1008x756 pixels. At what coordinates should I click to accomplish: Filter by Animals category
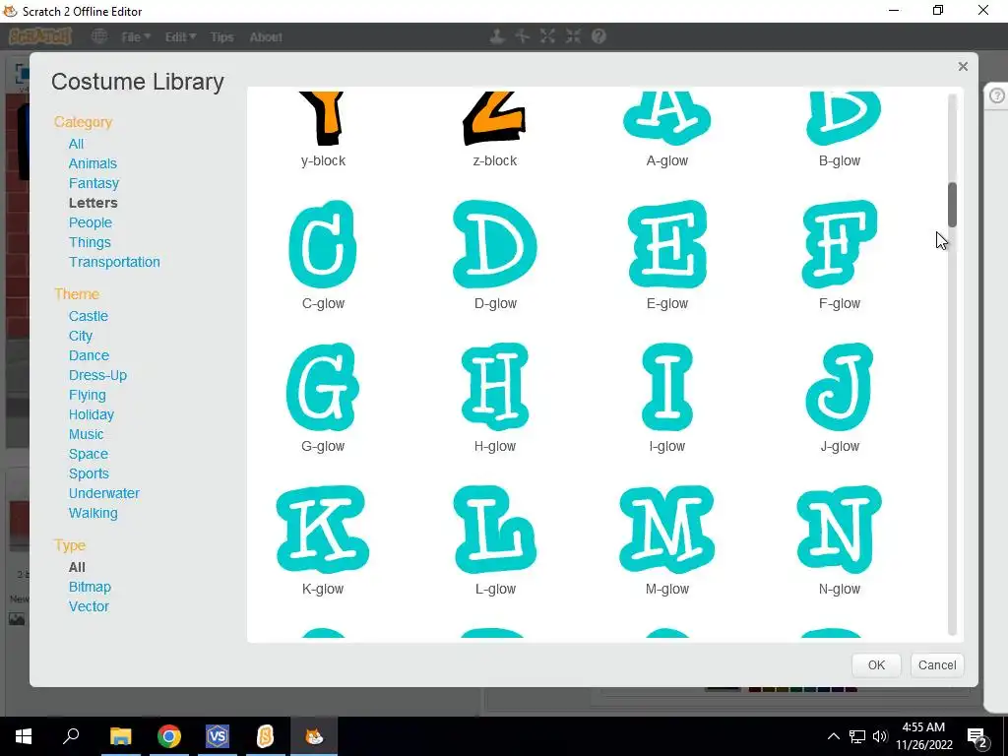click(x=93, y=163)
